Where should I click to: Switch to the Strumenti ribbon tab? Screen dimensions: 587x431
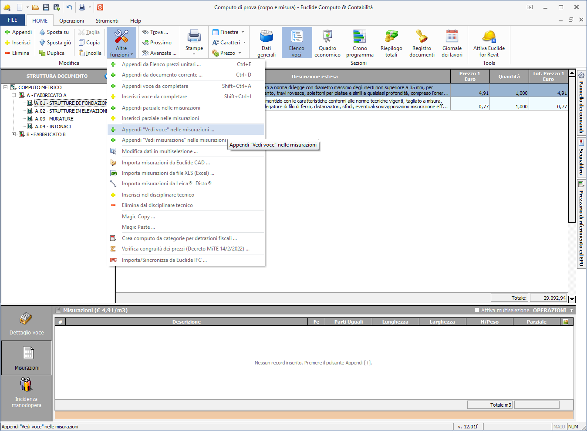[107, 21]
